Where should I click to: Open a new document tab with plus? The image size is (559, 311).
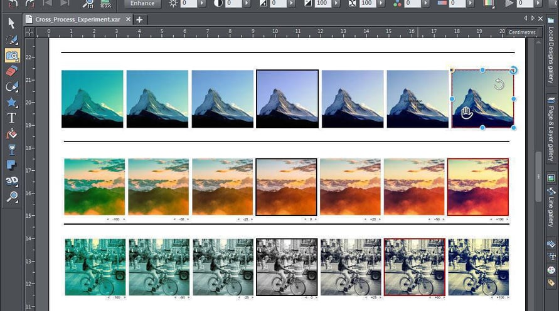[x=139, y=19]
